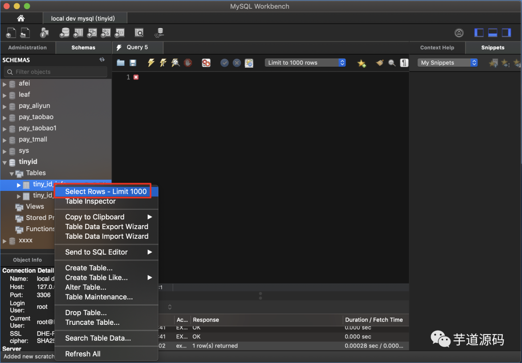Open a script file in query editor
The height and width of the screenshot is (363, 522).
pos(120,63)
